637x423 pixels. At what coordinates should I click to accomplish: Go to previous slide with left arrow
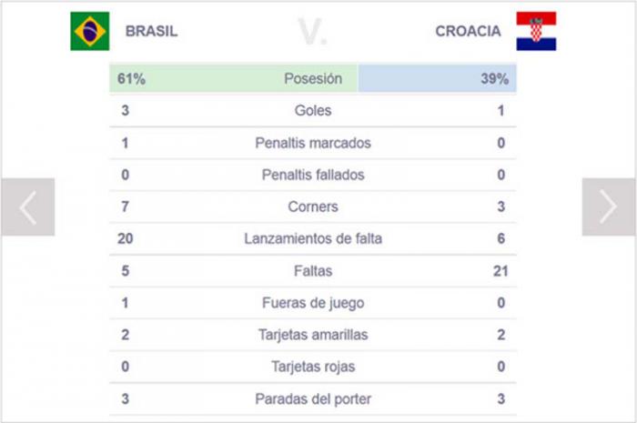tap(28, 207)
